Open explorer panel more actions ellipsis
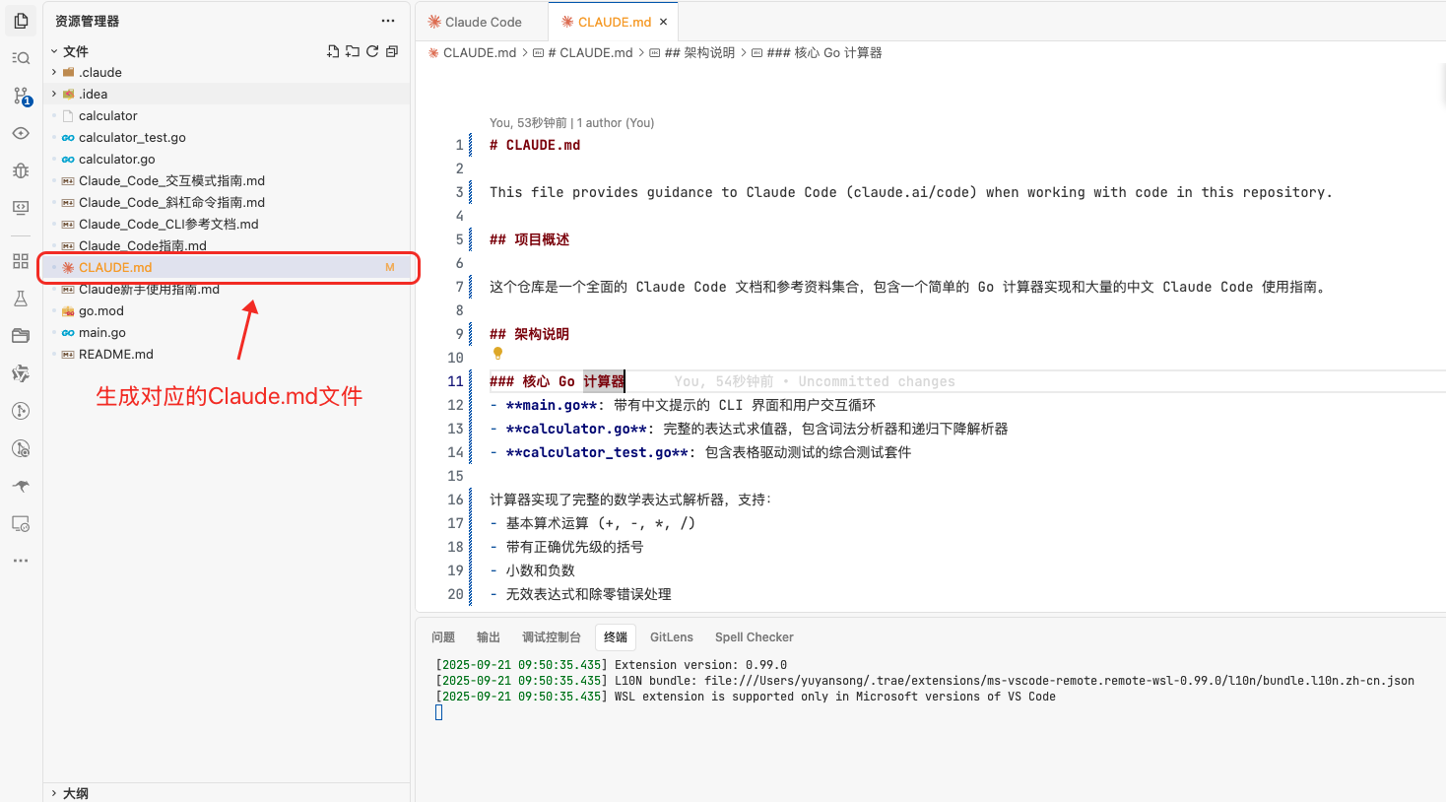Screen dimensions: 1446x802 pyautogui.click(x=388, y=21)
